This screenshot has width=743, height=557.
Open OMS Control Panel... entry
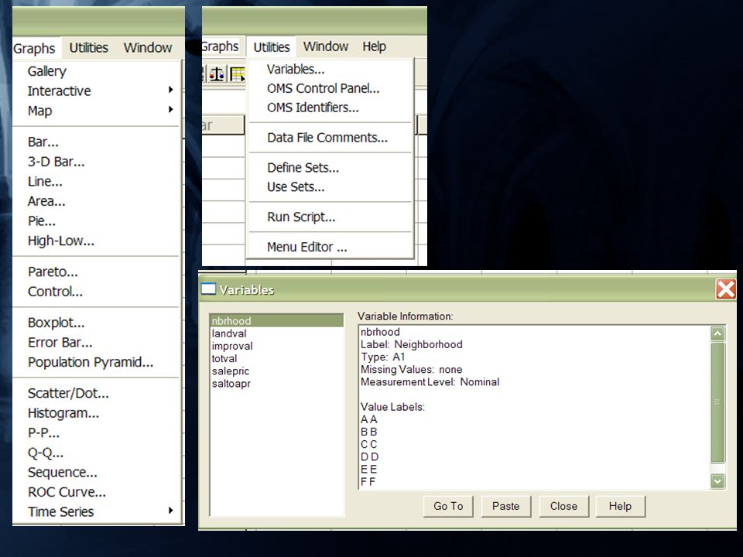[324, 88]
